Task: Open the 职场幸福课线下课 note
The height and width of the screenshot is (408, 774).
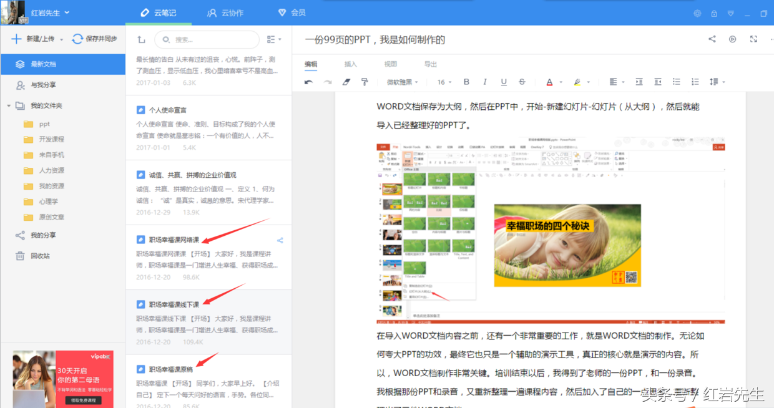Action: click(208, 322)
